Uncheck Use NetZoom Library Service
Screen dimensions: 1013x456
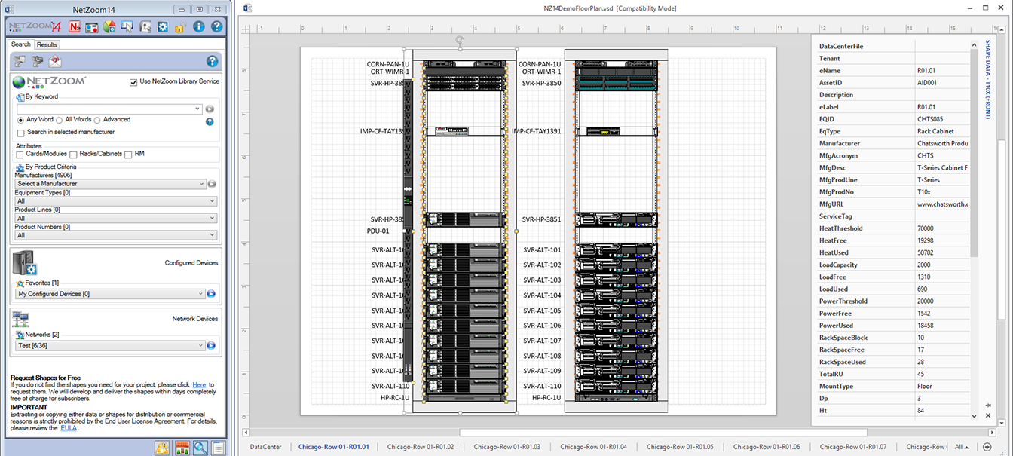click(133, 81)
